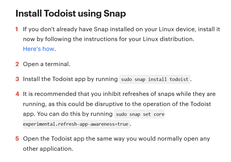Click the "experimental.refresh-app-awareness=true" code line

coord(76,124)
